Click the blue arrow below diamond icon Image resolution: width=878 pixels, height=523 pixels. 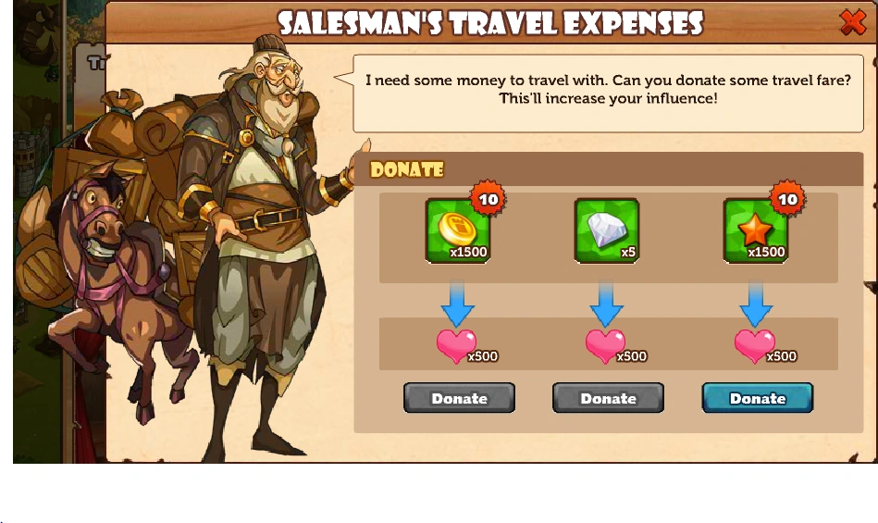pos(606,305)
